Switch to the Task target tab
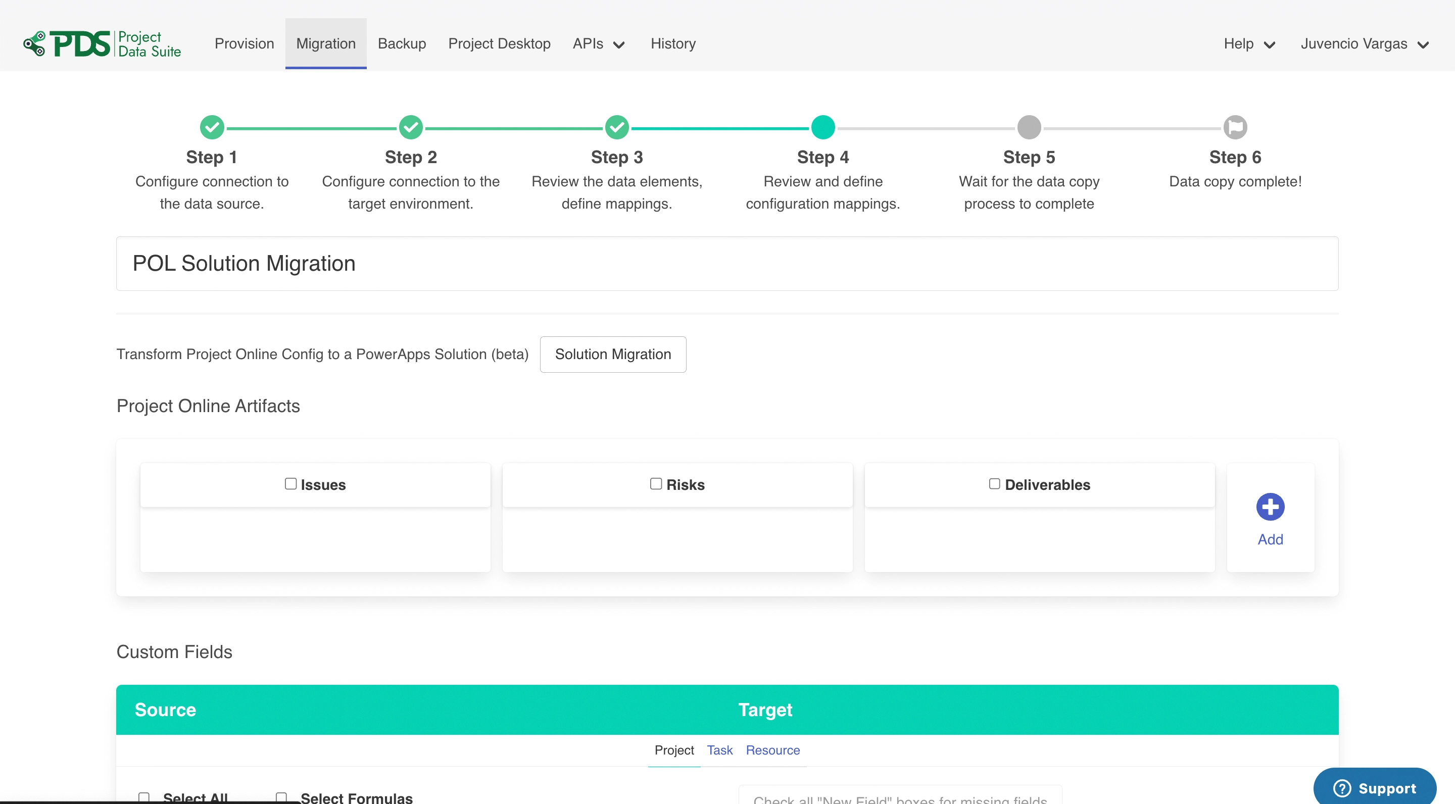The height and width of the screenshot is (804, 1455). click(x=719, y=750)
